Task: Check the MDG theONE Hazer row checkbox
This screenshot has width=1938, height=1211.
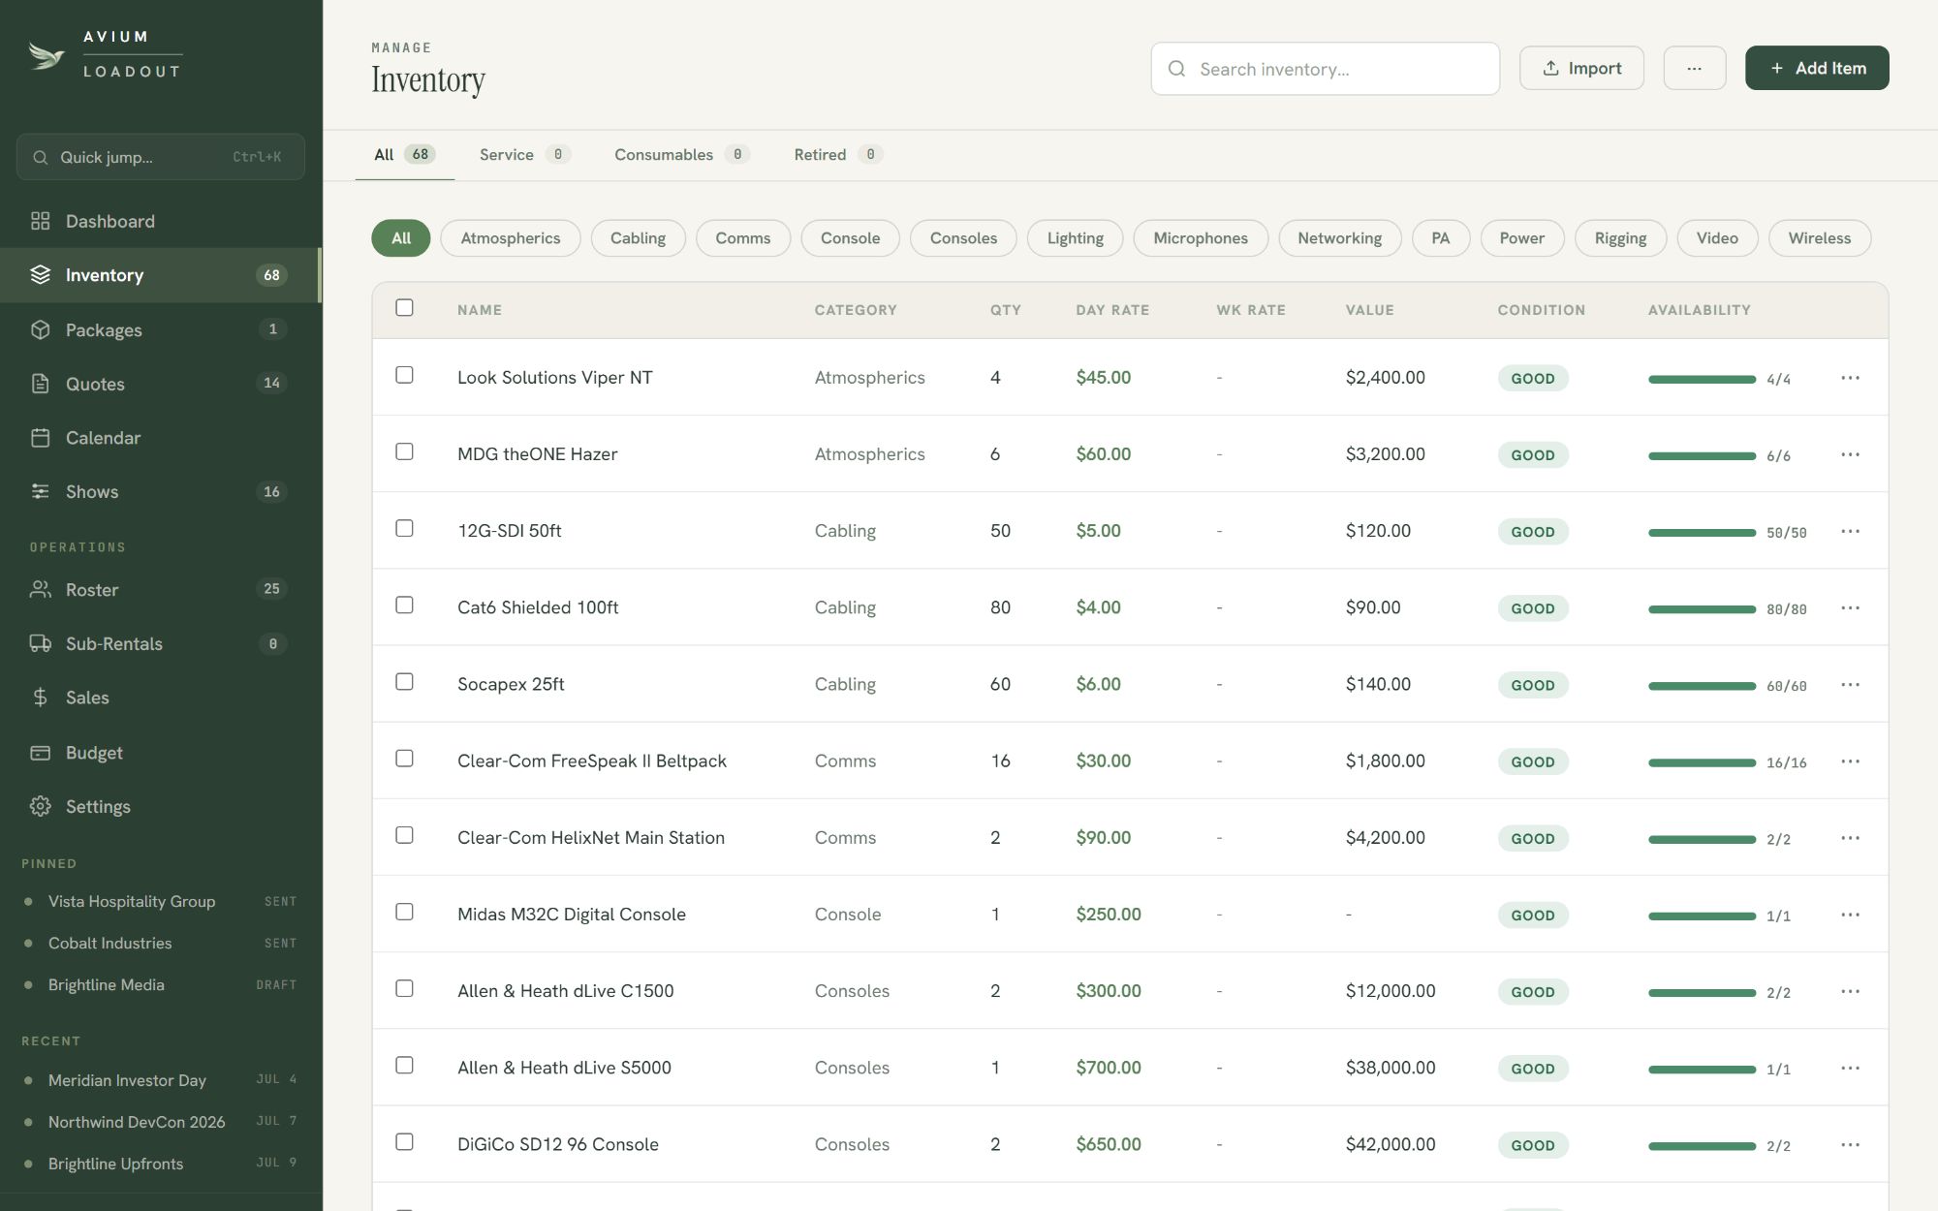Action: tap(404, 451)
